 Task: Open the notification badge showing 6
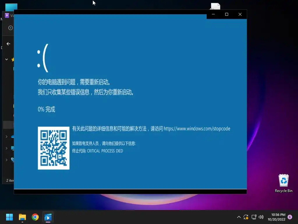click(x=290, y=217)
